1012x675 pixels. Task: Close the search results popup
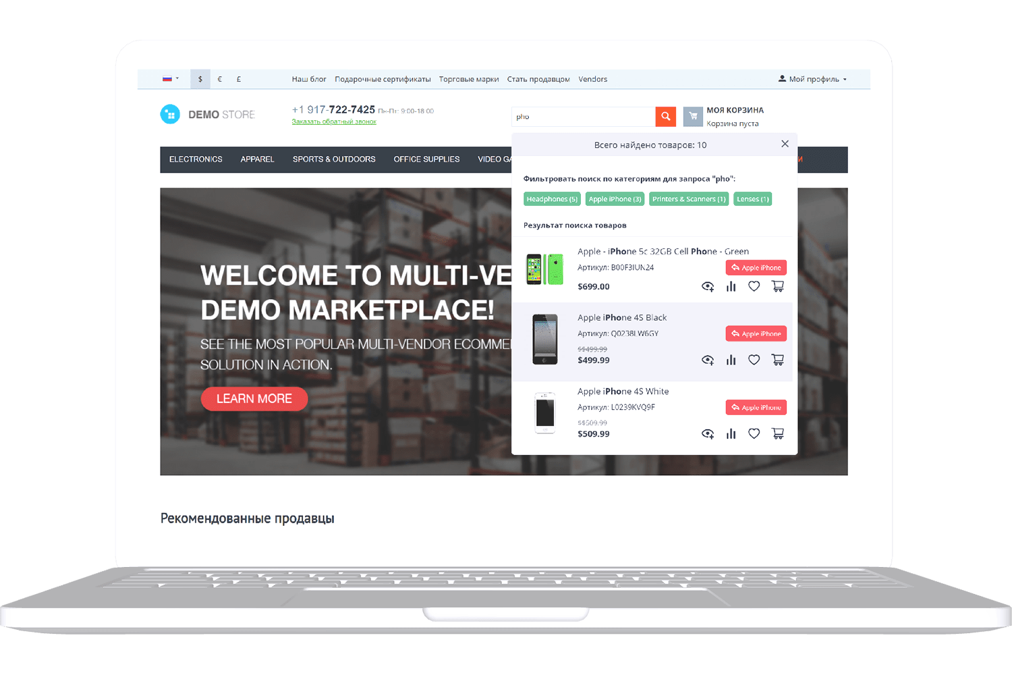coord(785,144)
